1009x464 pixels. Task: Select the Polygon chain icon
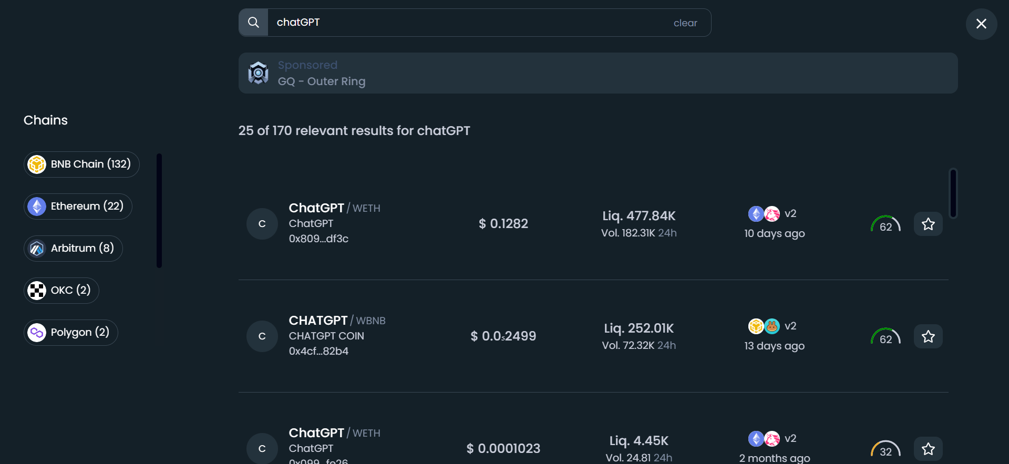tap(37, 332)
